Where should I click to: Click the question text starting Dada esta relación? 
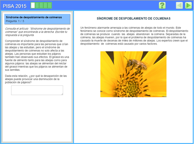pyautogui.click(x=36, y=79)
